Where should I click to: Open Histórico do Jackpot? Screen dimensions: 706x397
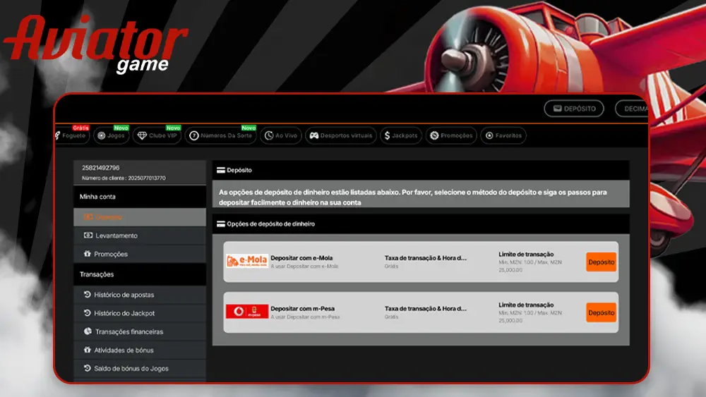coord(124,313)
